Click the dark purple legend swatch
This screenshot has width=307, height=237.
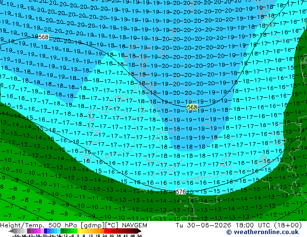[x=29, y=231]
